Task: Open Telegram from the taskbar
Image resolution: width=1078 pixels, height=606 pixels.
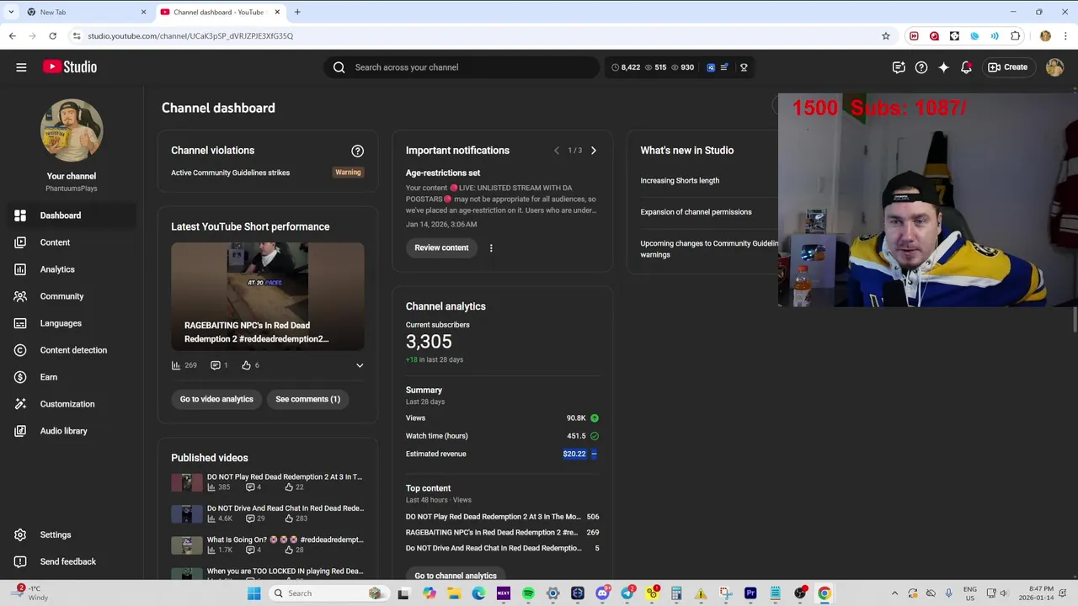Action: click(x=627, y=593)
